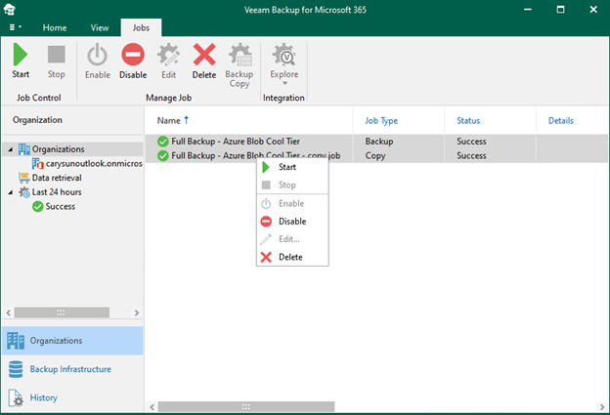Click the Copy job type cell
The image size is (610, 415).
tap(375, 156)
